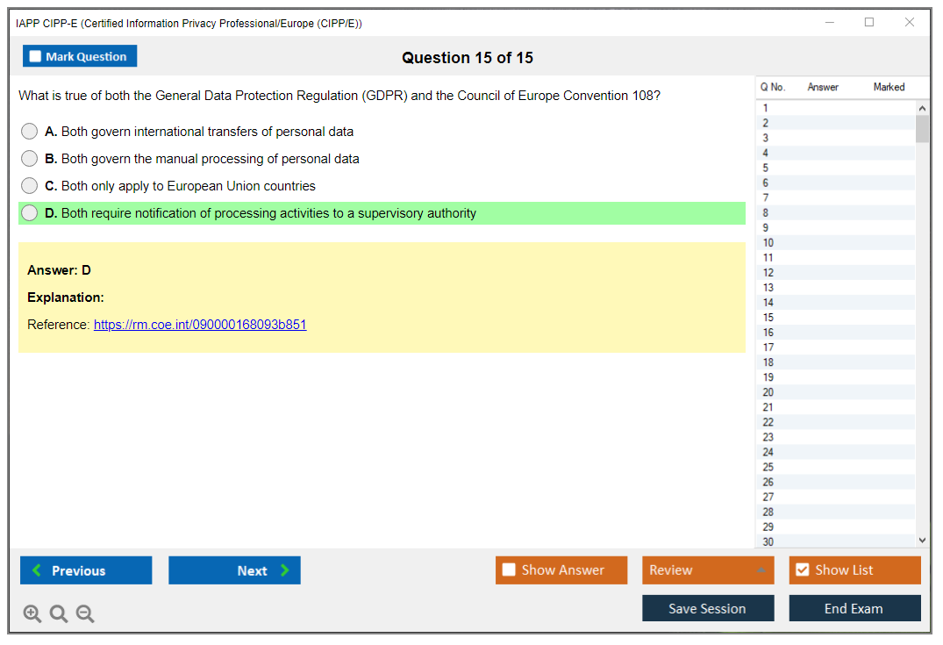Uncheck the Show List checkbox
Image resolution: width=943 pixels, height=645 pixels.
[802, 570]
